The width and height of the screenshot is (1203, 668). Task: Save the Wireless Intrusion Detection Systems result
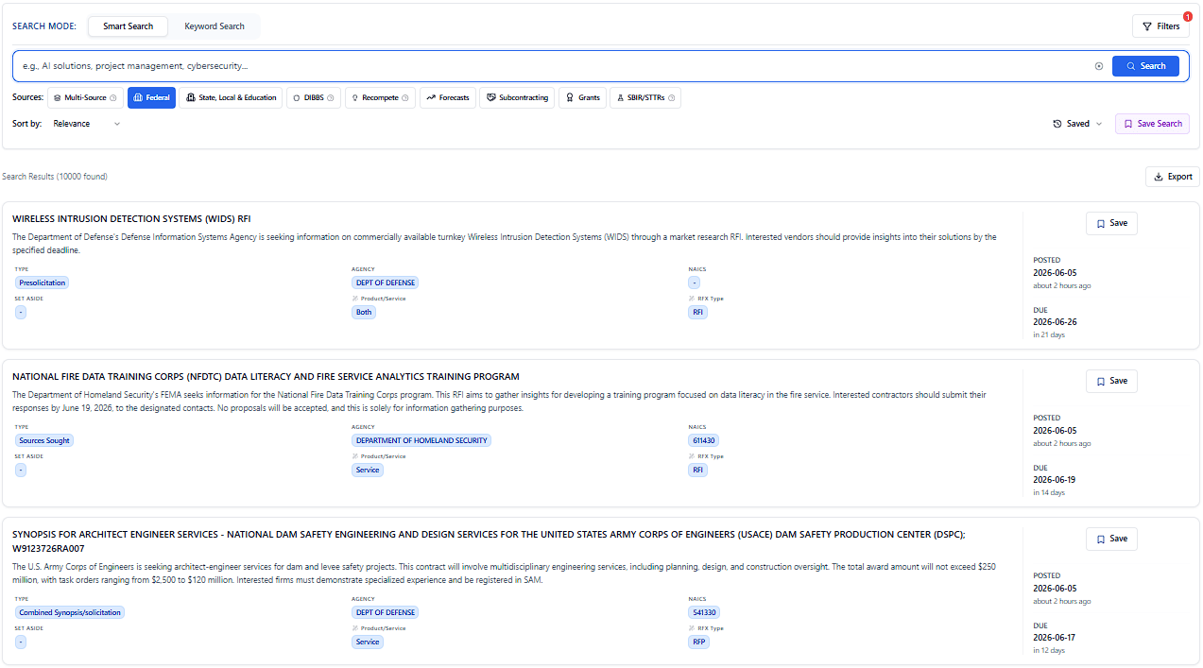pyautogui.click(x=1111, y=223)
